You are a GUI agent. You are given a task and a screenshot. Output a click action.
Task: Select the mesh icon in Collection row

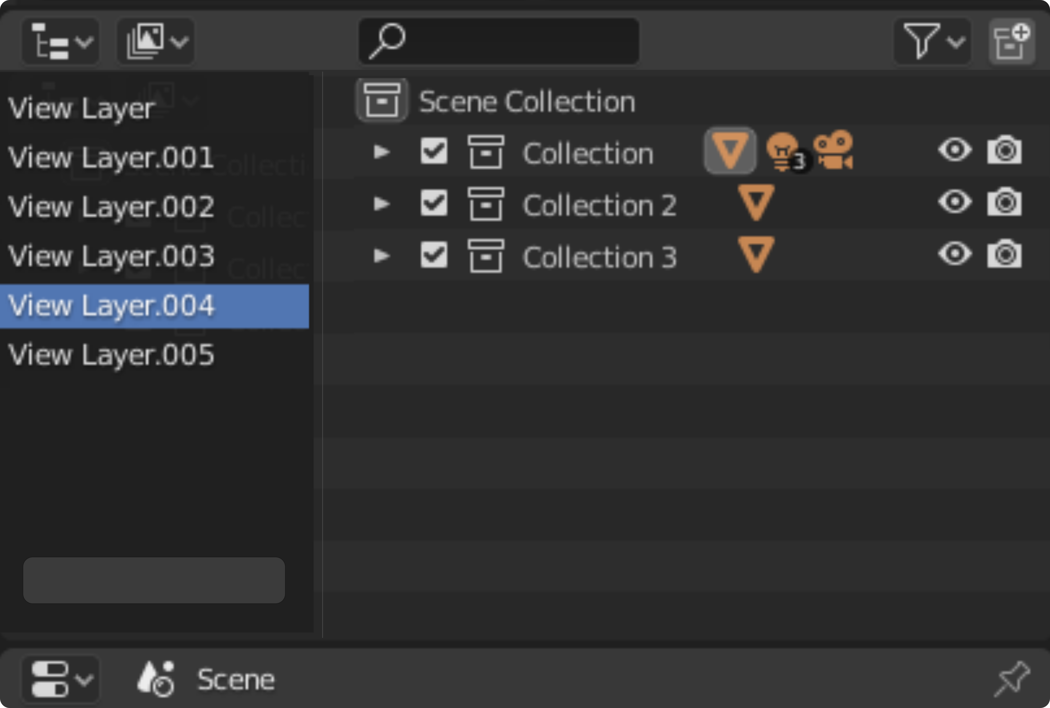click(x=730, y=151)
